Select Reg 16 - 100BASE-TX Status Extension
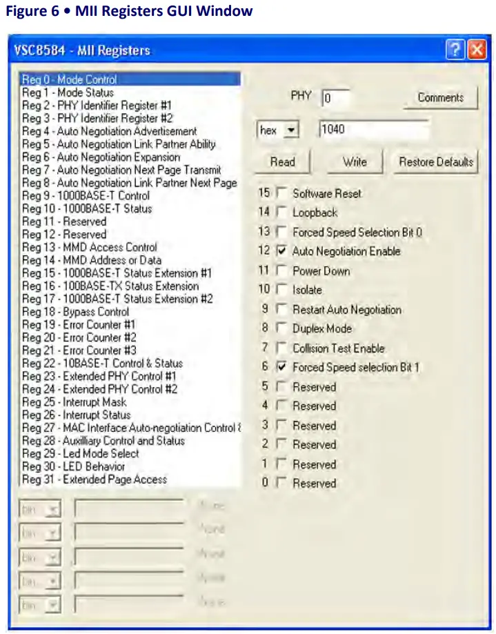Screen dimensions: 496x634 [130, 286]
